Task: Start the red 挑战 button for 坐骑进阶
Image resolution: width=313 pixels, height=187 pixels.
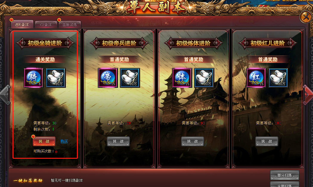Action: [x=44, y=141]
